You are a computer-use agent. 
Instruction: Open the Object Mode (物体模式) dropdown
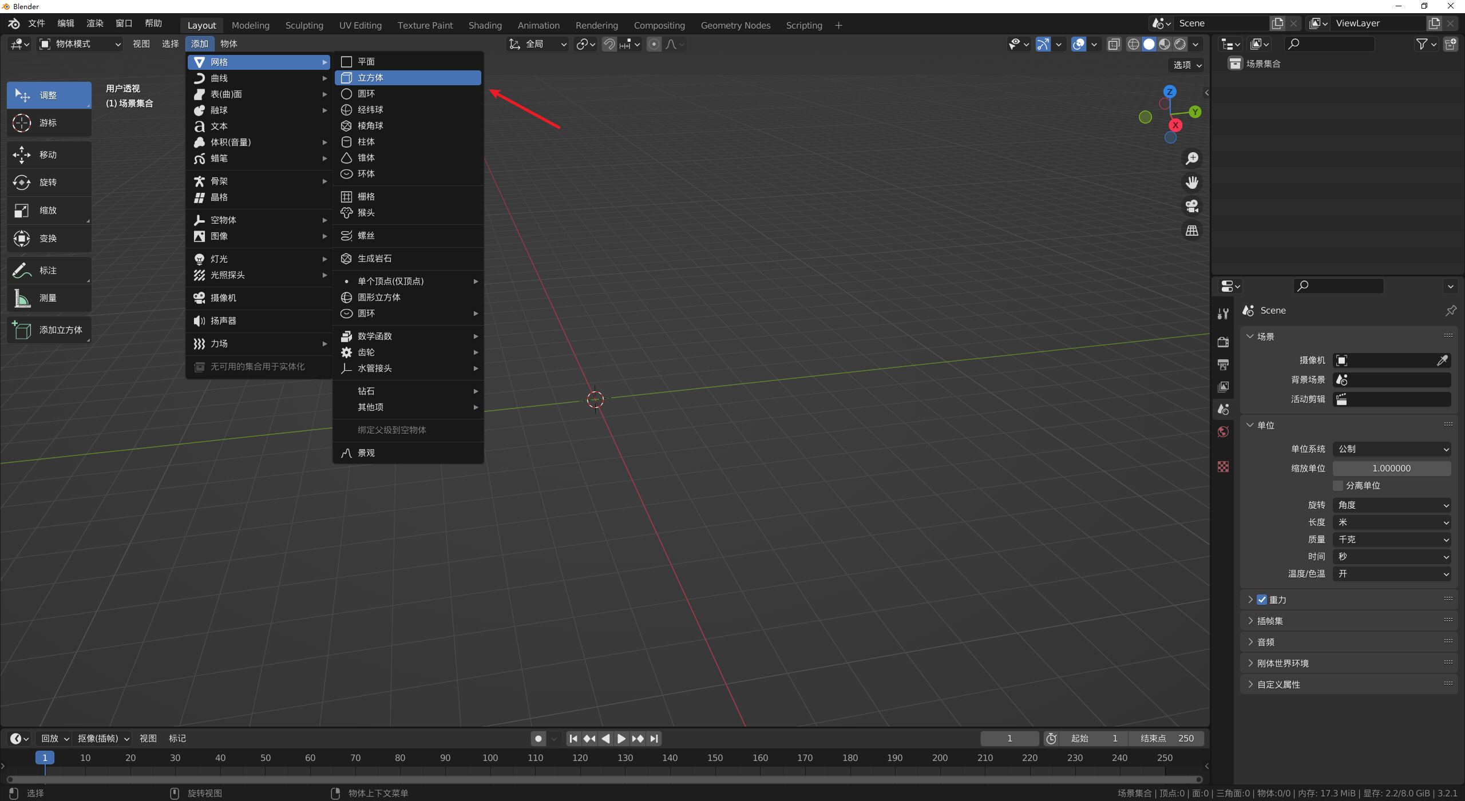coord(80,44)
